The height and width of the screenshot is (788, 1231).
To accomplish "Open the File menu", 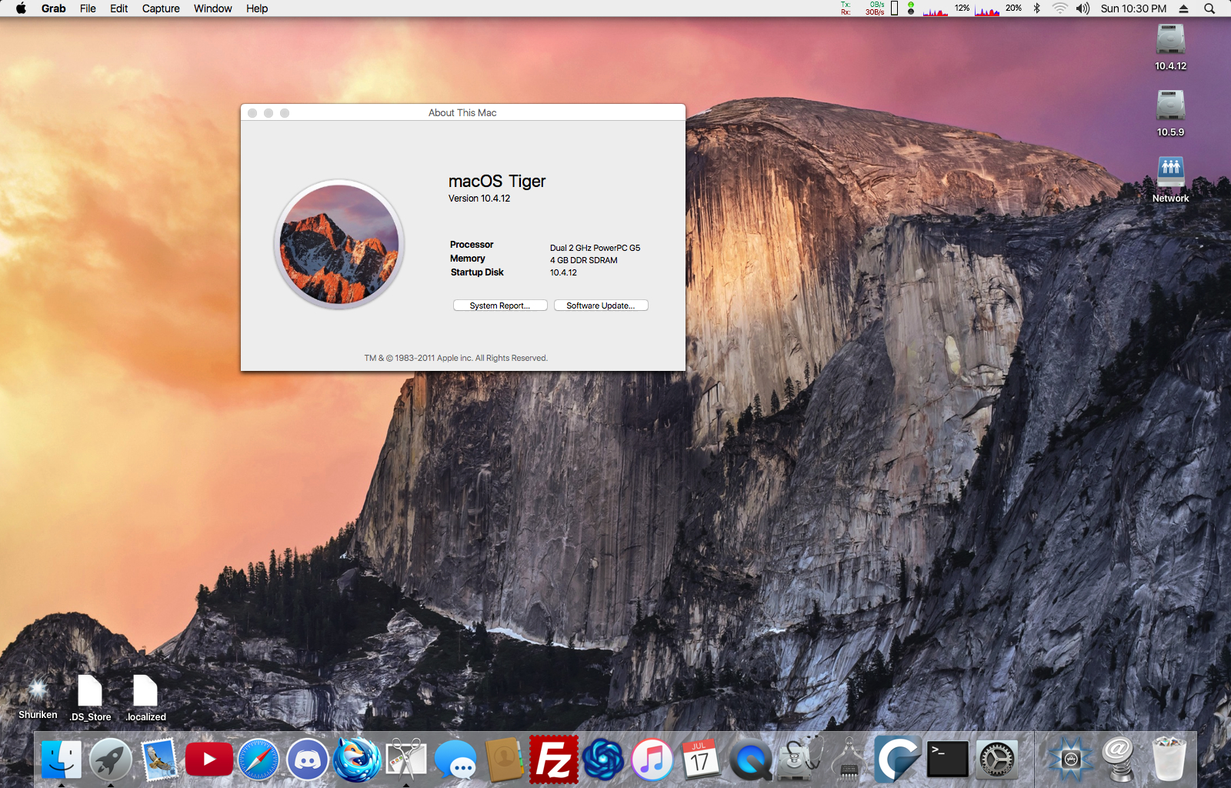I will pyautogui.click(x=88, y=8).
